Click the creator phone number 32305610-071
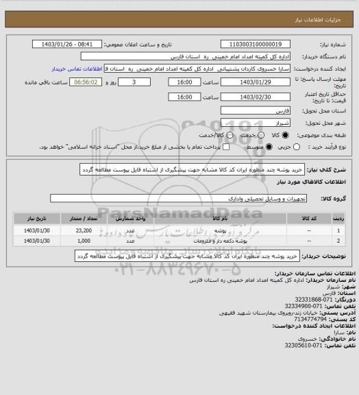This screenshot has height=395, width=359. 304,346
